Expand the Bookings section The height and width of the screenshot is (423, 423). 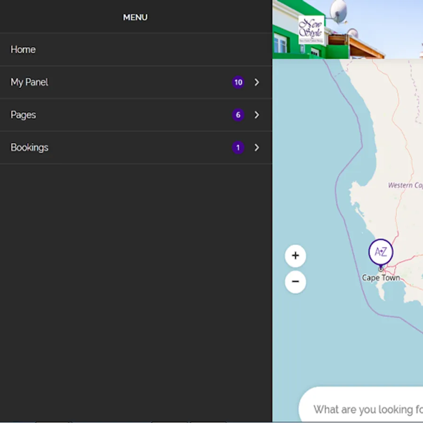click(257, 148)
